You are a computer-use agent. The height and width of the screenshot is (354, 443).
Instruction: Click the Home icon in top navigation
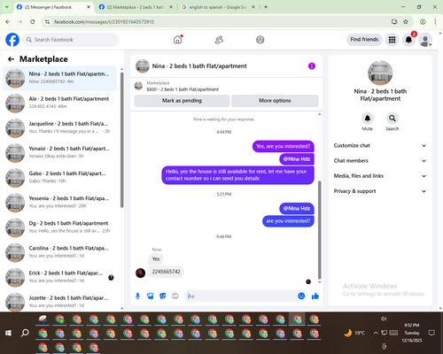177,40
